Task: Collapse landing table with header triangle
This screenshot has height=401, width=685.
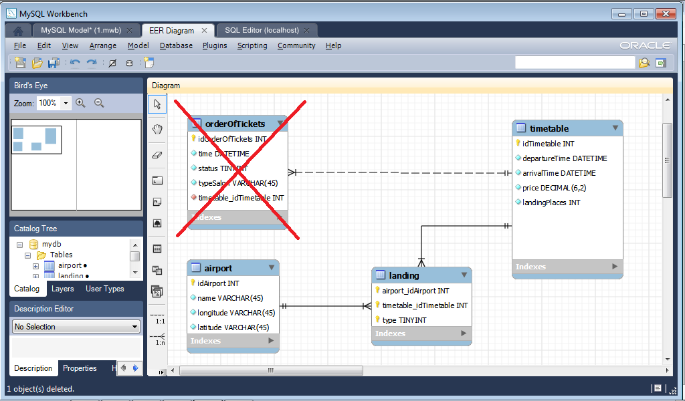Action: tap(464, 275)
